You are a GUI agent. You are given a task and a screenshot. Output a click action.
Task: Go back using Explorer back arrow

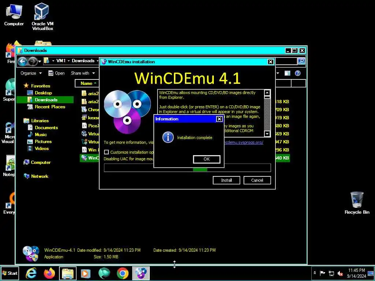coord(22,61)
